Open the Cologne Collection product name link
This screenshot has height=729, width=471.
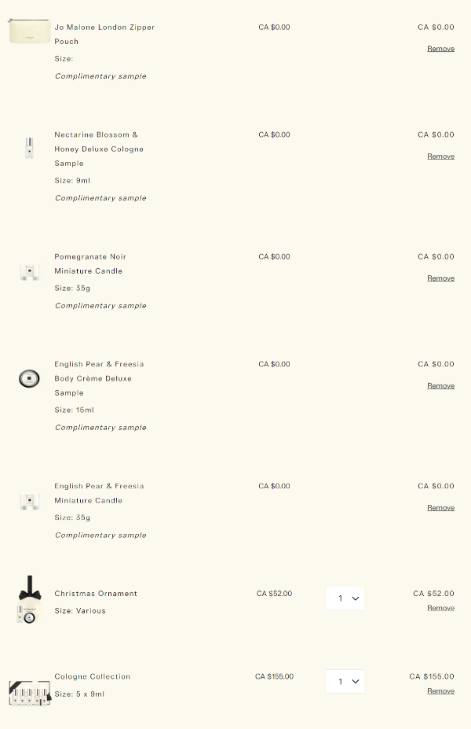[x=93, y=676]
